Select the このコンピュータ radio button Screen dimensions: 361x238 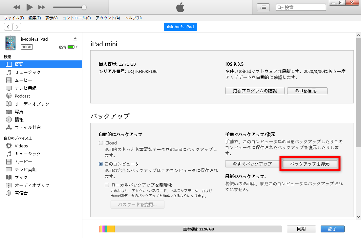(101, 164)
